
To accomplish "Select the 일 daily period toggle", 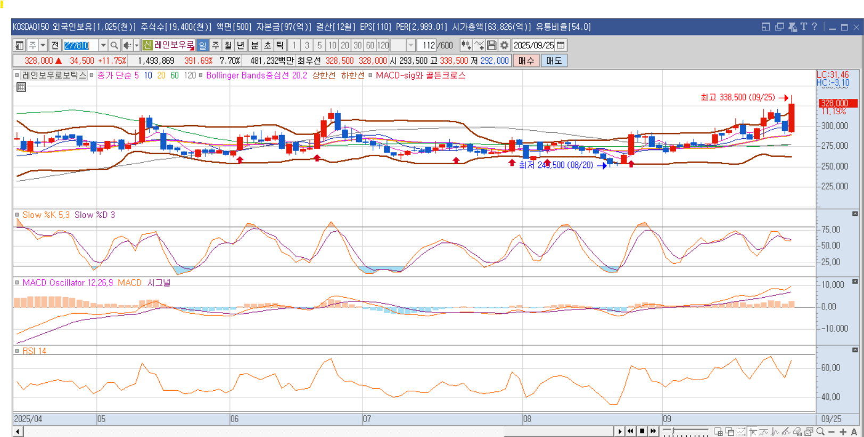I will (202, 45).
